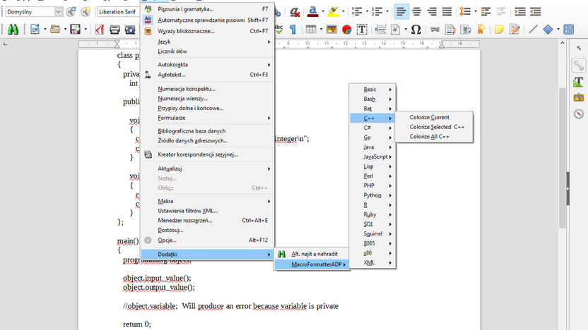This screenshot has width=588, height=330.
Task: Insert comment sticky note icon
Action: pyautogui.click(x=499, y=29)
